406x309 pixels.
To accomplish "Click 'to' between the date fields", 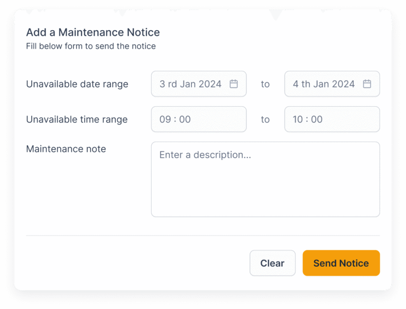I will click(265, 84).
